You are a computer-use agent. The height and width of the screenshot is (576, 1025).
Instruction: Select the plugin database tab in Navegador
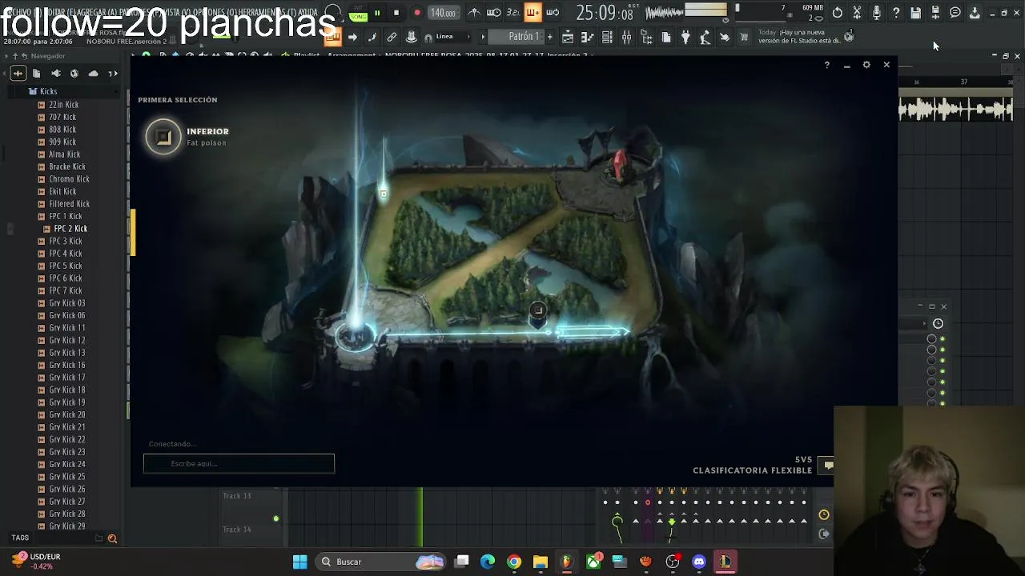[55, 74]
